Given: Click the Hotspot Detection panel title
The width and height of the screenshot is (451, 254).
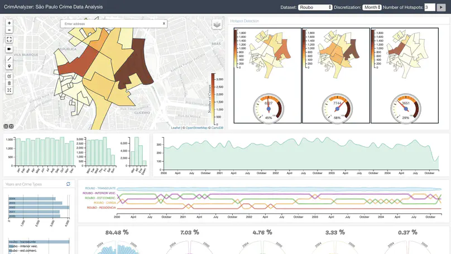Looking at the screenshot, I should [244, 21].
